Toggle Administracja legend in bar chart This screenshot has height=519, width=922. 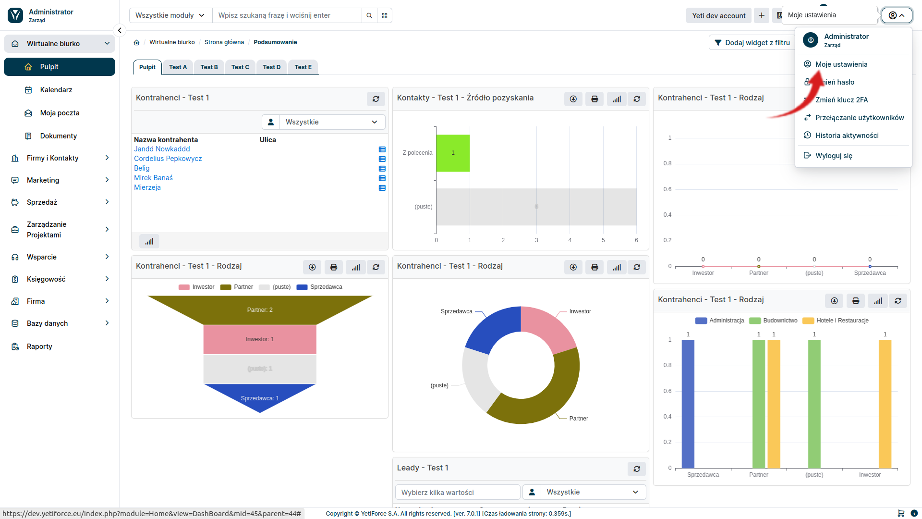click(719, 321)
